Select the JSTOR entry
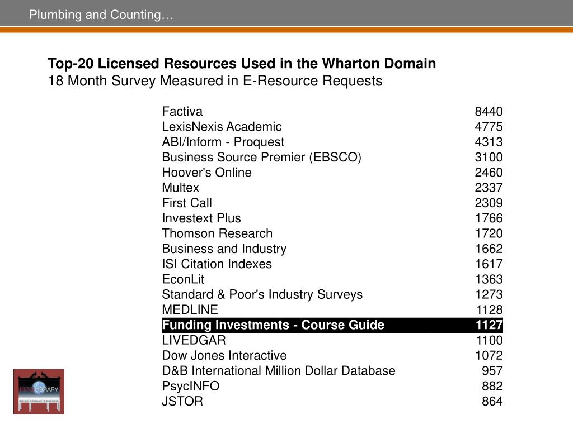573x429 pixels. pos(182,402)
